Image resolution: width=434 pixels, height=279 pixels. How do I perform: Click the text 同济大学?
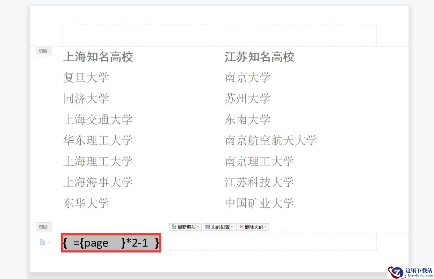coord(86,99)
